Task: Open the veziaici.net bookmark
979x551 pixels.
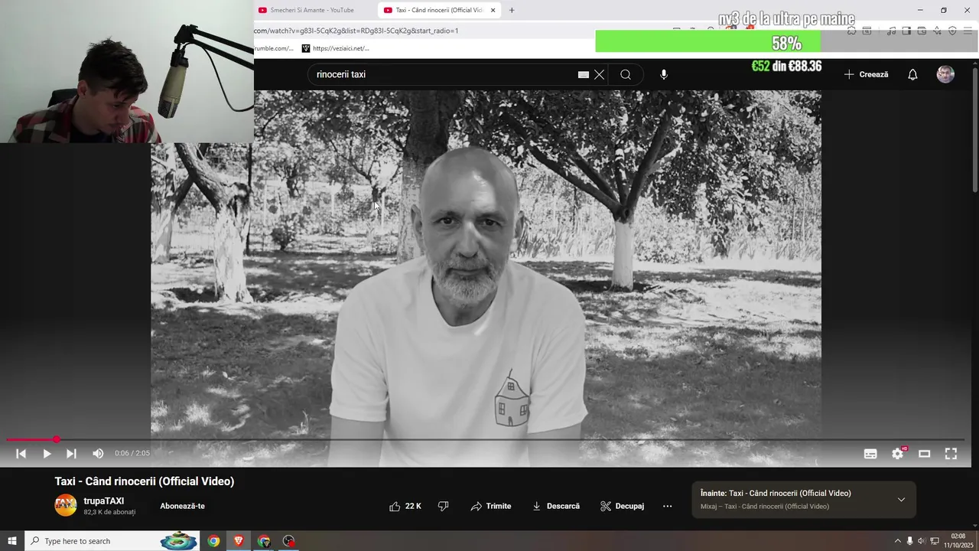Action: pyautogui.click(x=336, y=48)
